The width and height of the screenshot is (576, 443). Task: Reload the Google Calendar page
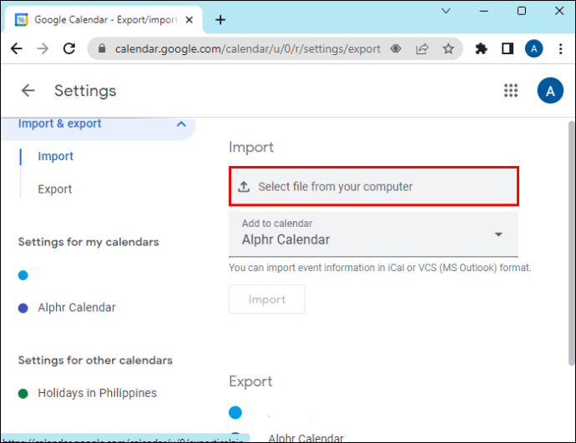click(69, 48)
